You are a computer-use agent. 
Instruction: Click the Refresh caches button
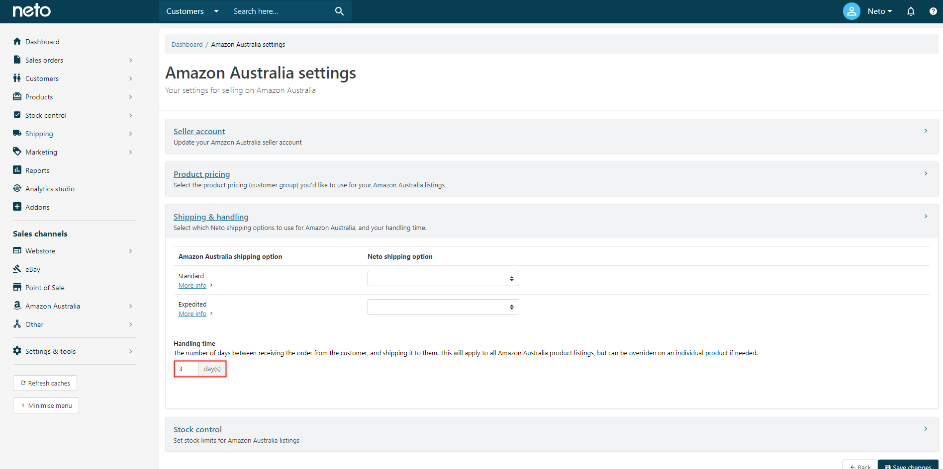tap(45, 383)
